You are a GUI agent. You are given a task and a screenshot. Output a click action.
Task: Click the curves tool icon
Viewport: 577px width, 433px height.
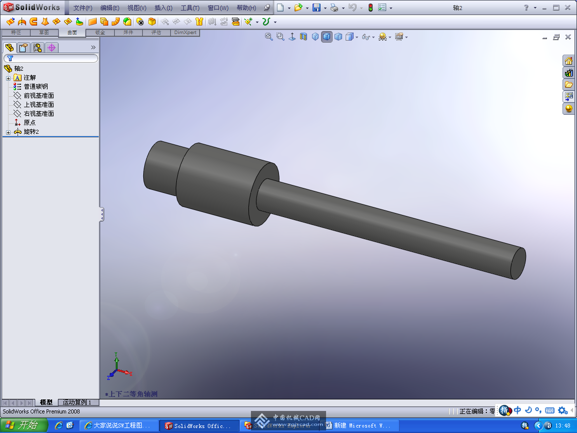pos(266,22)
